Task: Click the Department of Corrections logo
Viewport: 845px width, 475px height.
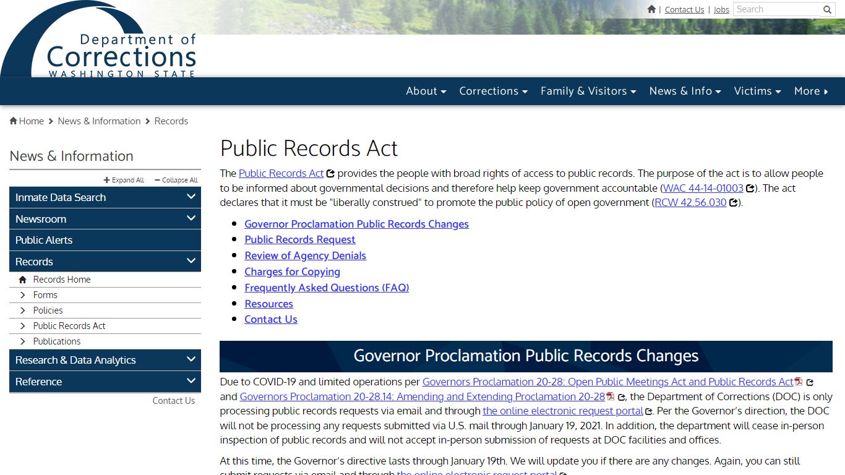Action: [x=99, y=40]
